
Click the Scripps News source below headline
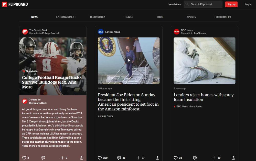tap(105, 116)
